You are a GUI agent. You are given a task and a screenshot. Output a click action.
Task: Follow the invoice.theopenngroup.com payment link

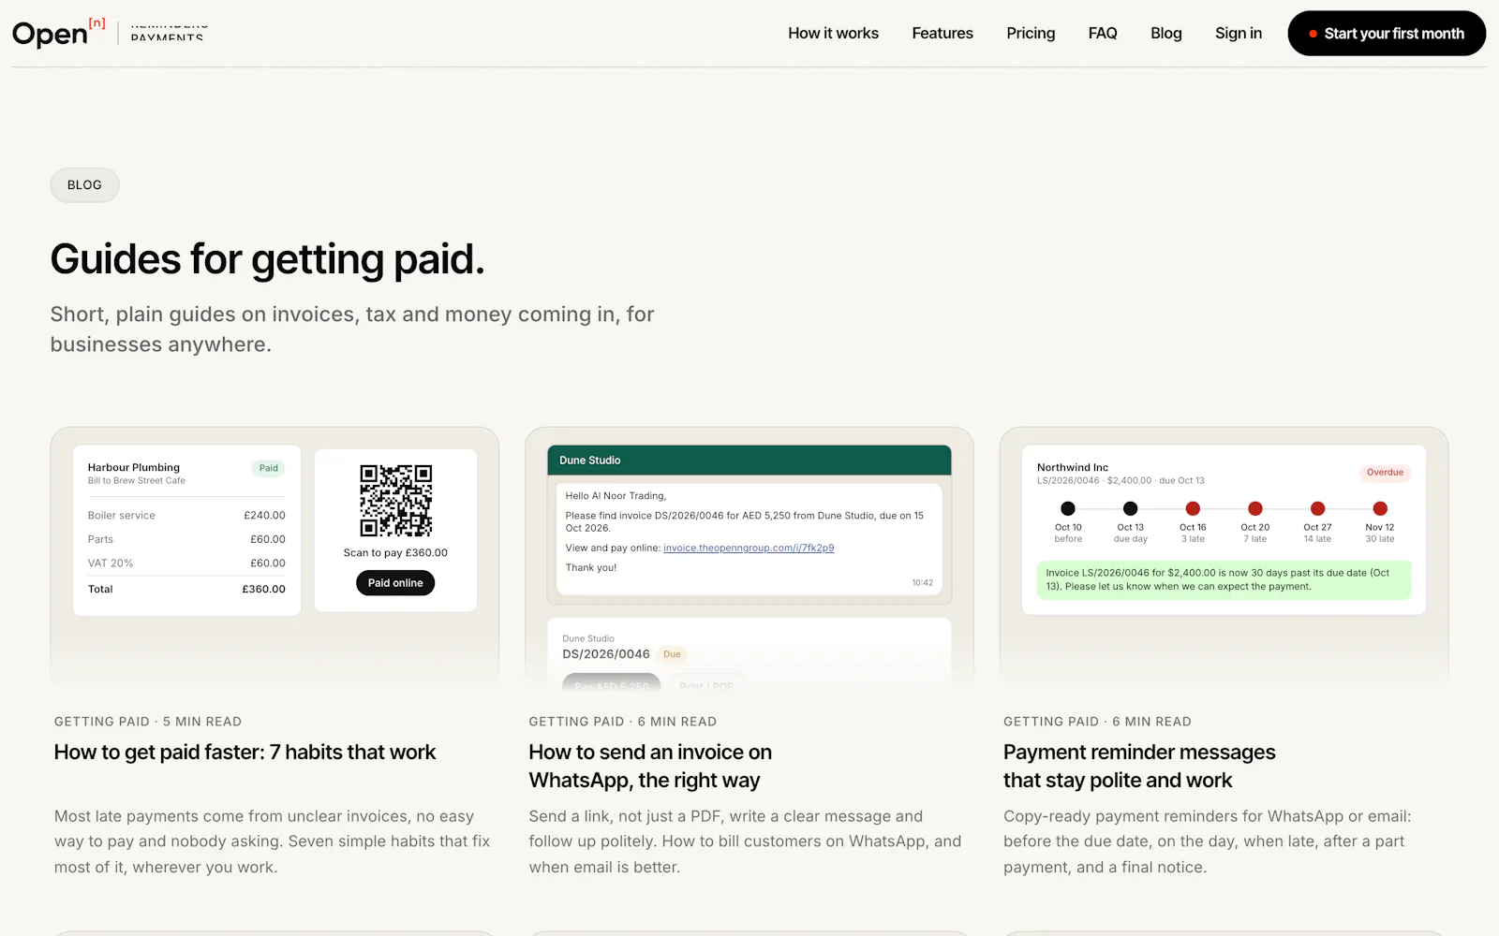749,548
